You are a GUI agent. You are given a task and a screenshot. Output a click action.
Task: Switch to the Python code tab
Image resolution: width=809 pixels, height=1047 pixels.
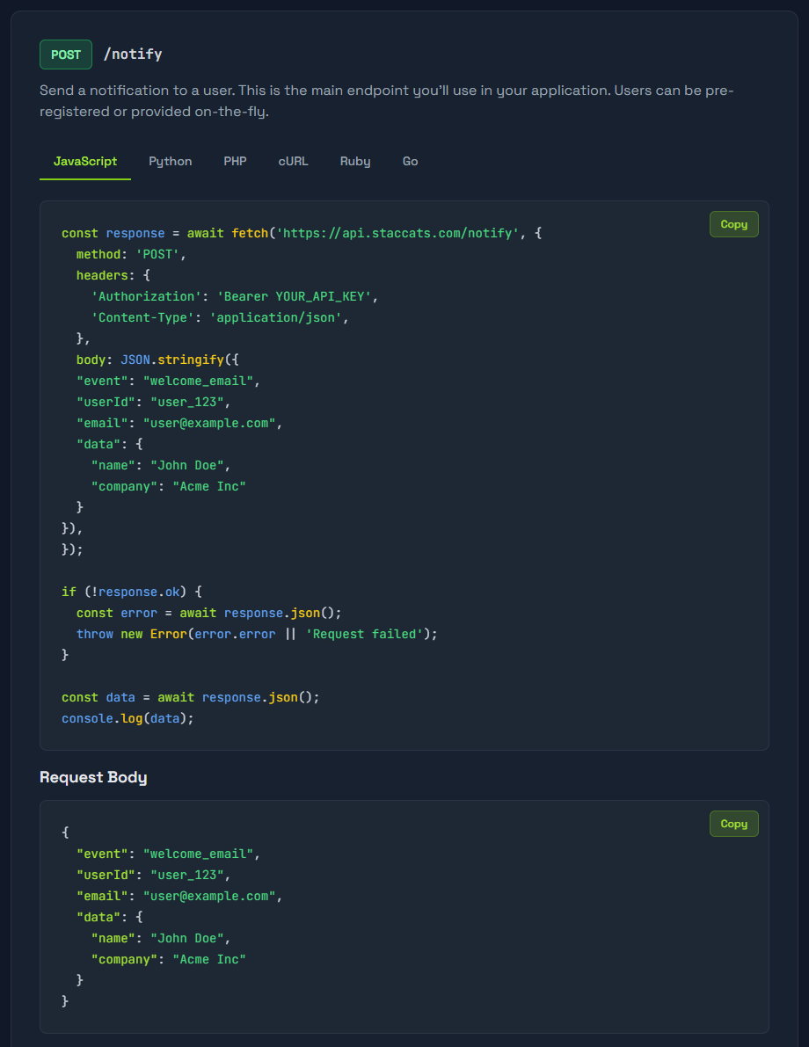point(170,162)
